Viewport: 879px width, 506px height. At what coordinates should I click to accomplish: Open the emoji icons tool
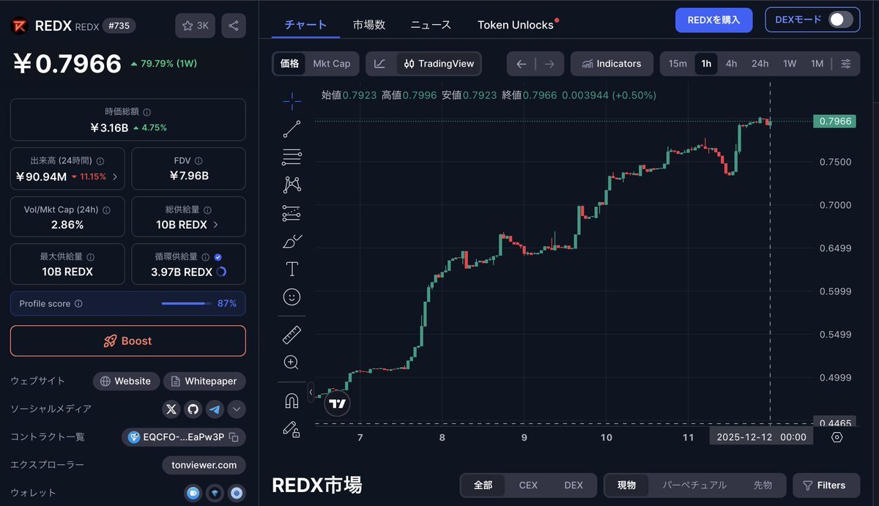point(292,297)
